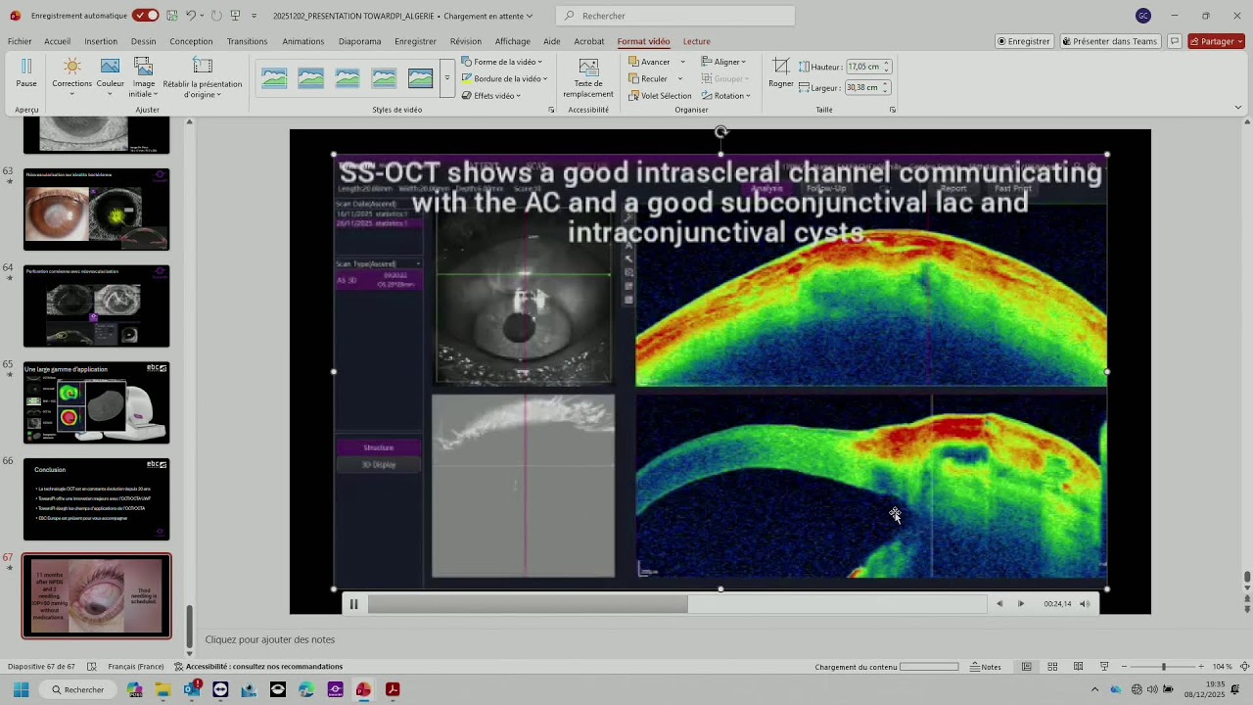Viewport: 1253px width, 705px height.
Task: Click the Save icon in title bar
Action: pos(171,16)
